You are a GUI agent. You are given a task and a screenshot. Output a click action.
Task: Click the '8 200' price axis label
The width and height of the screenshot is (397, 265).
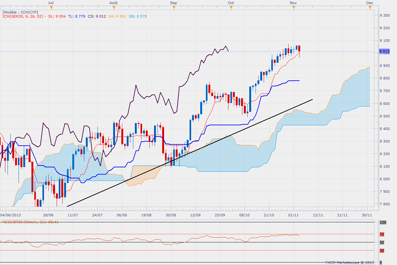(385, 154)
